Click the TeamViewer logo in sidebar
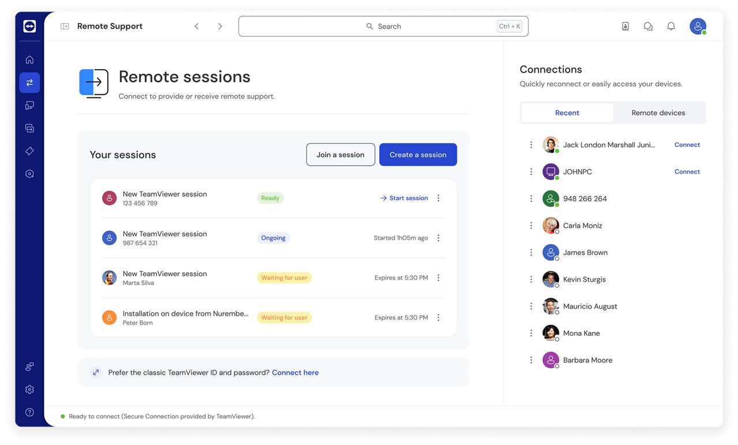738x445 pixels. pos(29,26)
